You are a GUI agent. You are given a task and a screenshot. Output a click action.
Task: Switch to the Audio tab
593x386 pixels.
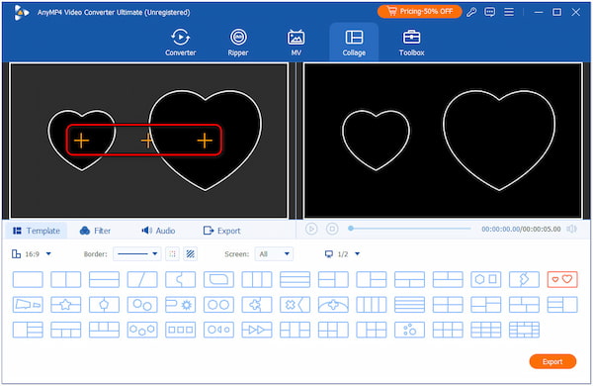tap(158, 231)
